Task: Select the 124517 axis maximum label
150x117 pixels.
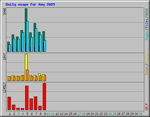Action: point(4,87)
